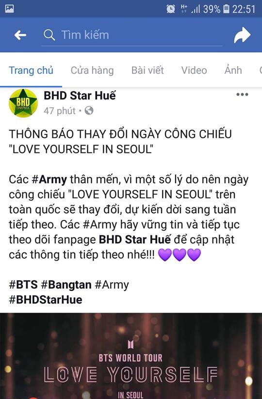
Task: Open the Ảnh tab
Action: (x=233, y=70)
